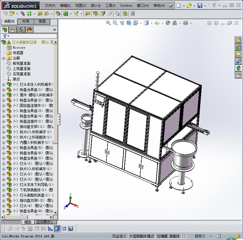
Task: Switch to the 运动算例1 tab
Action: [45, 222]
